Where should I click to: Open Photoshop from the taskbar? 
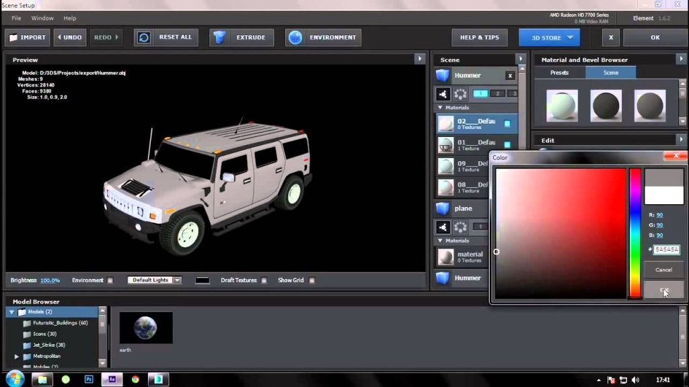point(89,379)
